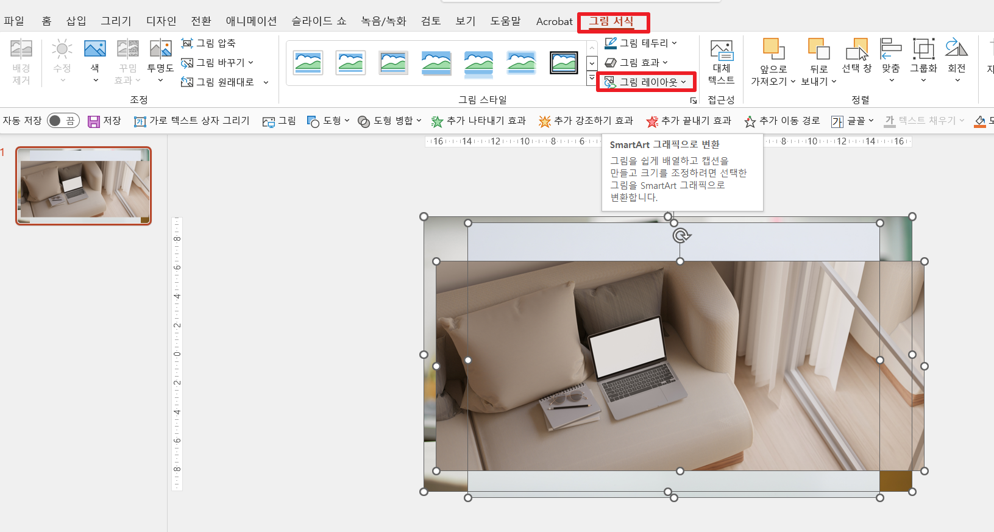
Task: Go to the next row of picture styles
Action: pos(592,63)
